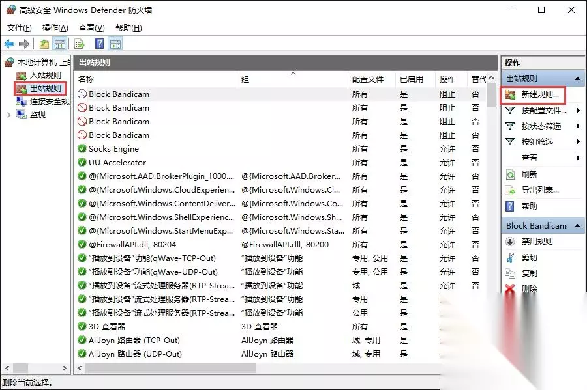Click 帮助 in actions pane

[x=530, y=206]
